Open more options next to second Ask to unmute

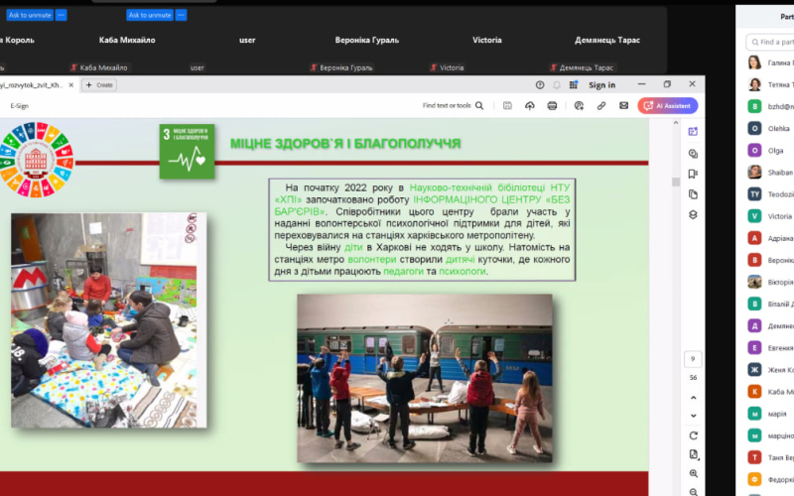click(x=181, y=15)
